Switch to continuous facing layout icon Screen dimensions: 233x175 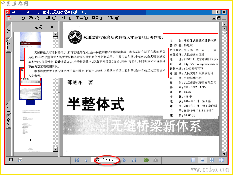pos(212,160)
